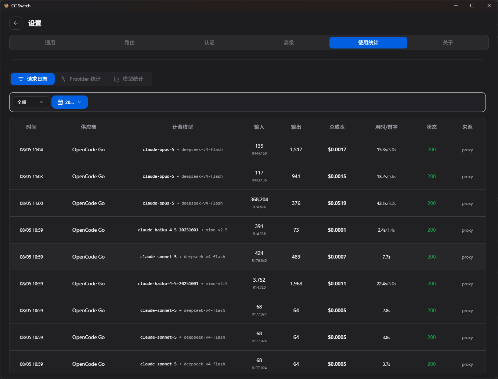Screen dimensions: 498x379
Task: Click the 总成本 column header
Action: coord(337,127)
